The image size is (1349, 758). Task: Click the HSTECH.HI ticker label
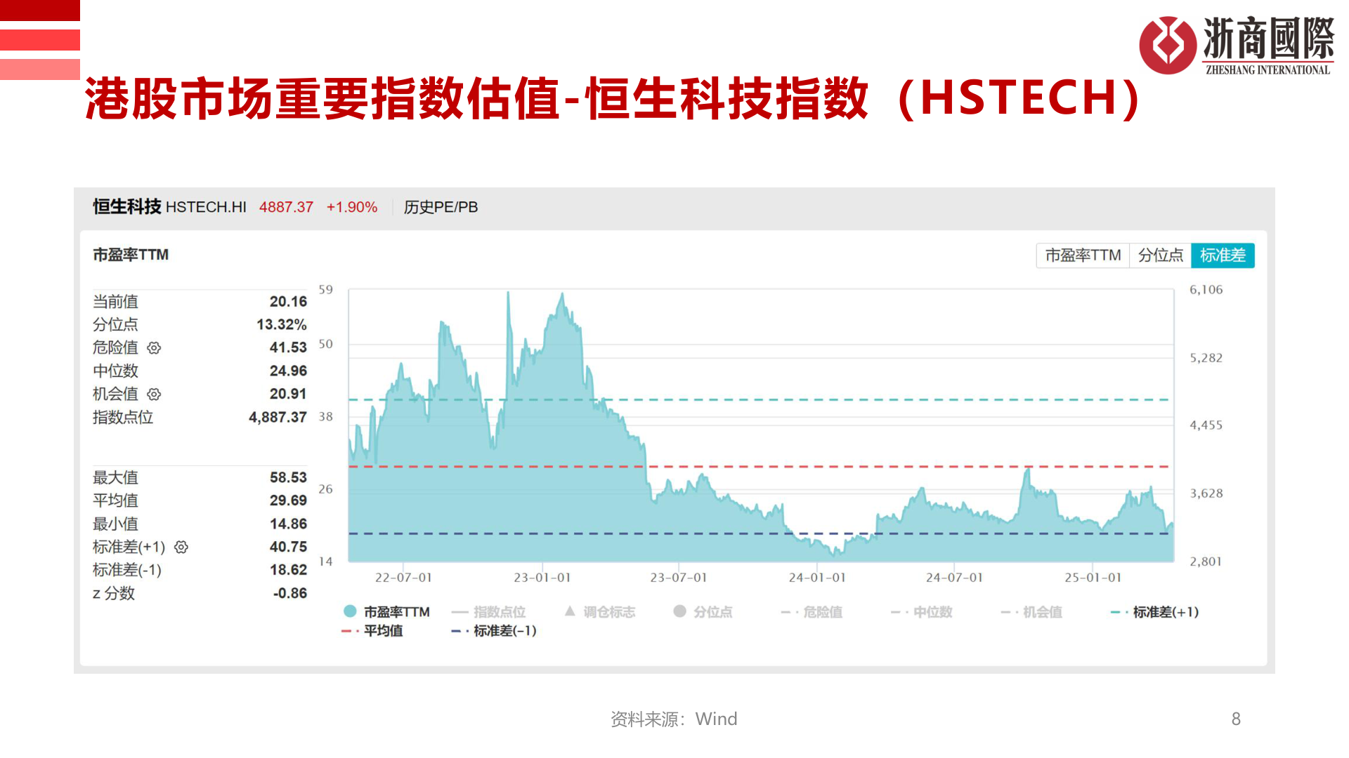207,208
